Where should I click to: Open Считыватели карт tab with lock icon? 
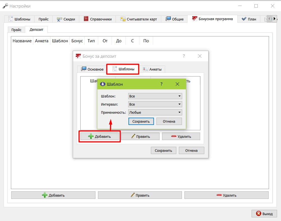[138, 19]
